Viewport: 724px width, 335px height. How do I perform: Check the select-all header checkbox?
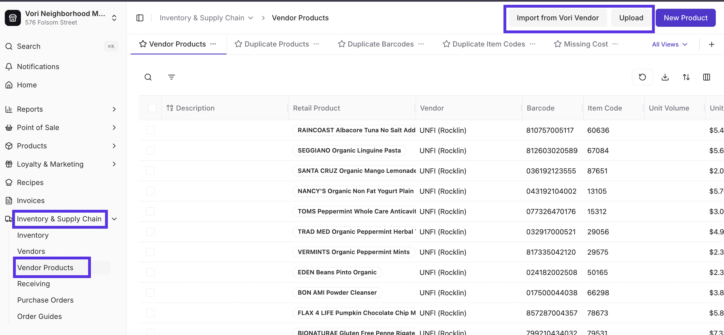(152, 108)
